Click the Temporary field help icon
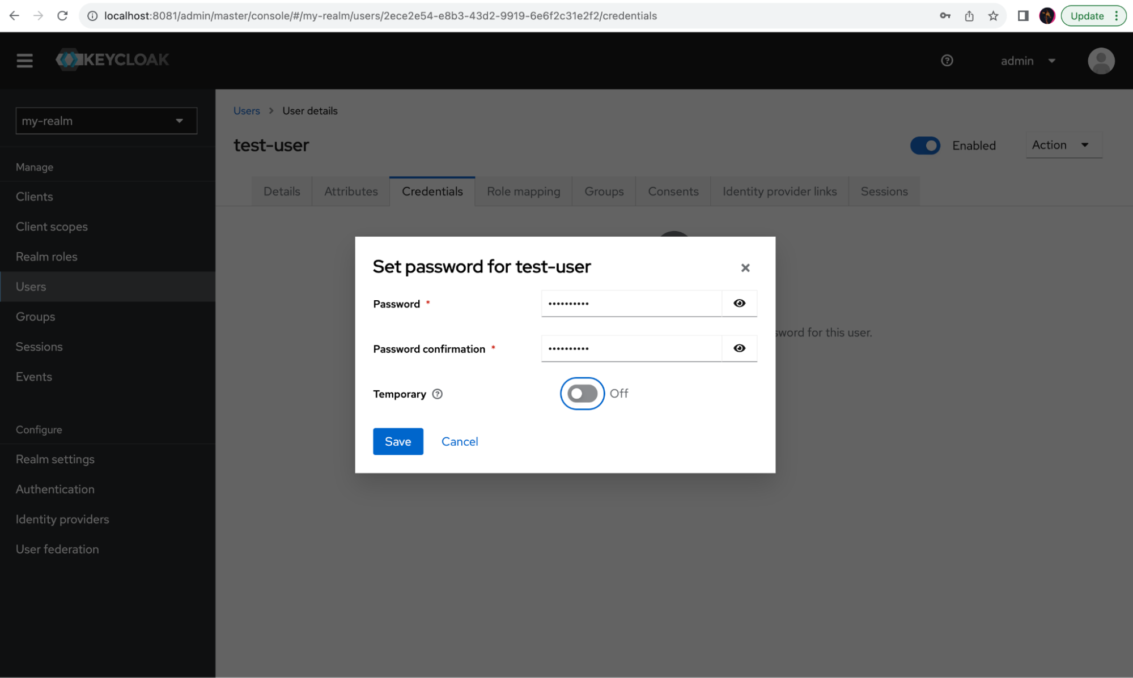Viewport: 1133px width, 678px height. tap(437, 394)
